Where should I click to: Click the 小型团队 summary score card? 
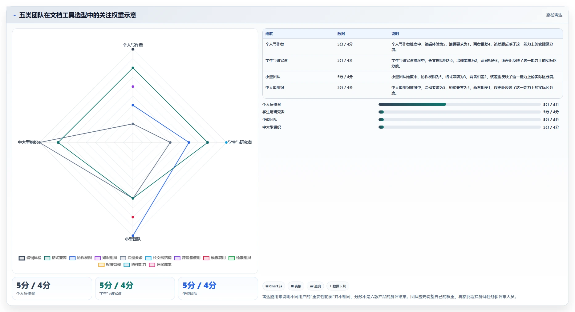(x=218, y=288)
